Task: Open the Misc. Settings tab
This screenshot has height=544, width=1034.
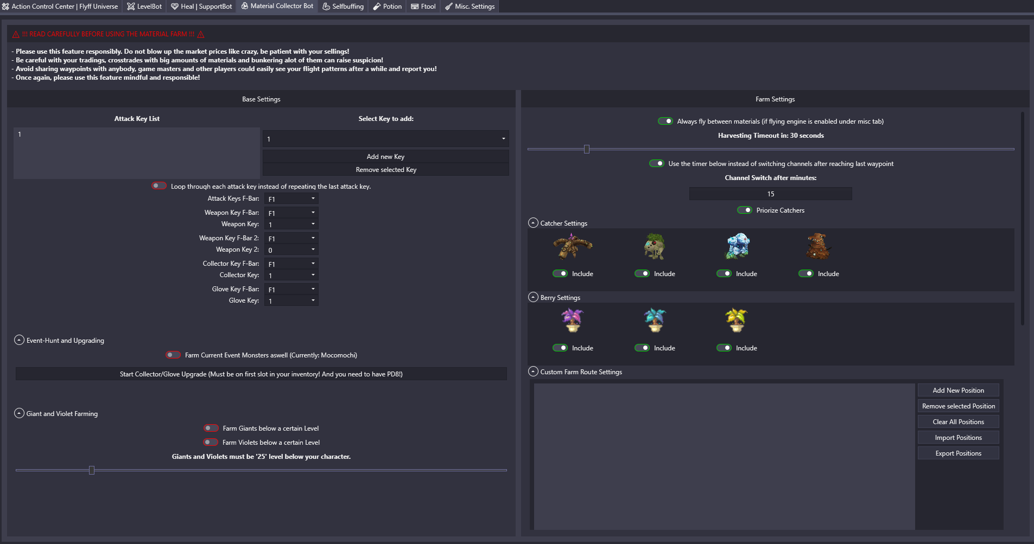Action: tap(470, 7)
